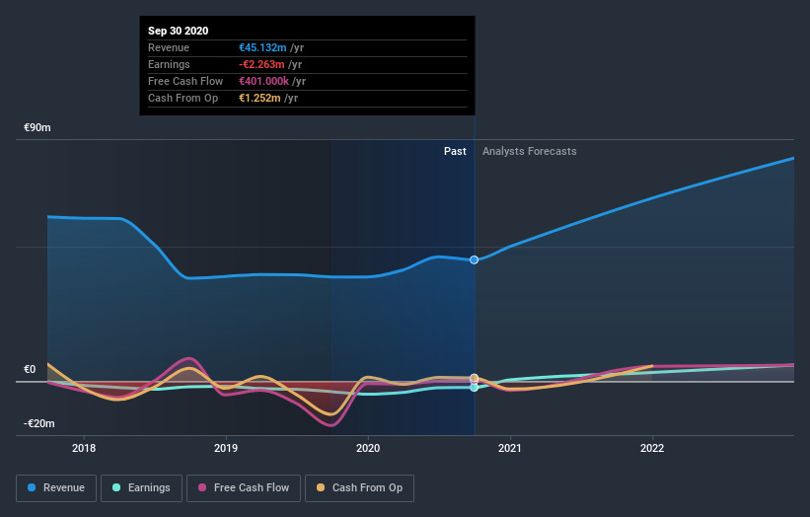Click the -€2.263m earnings value

[261, 64]
